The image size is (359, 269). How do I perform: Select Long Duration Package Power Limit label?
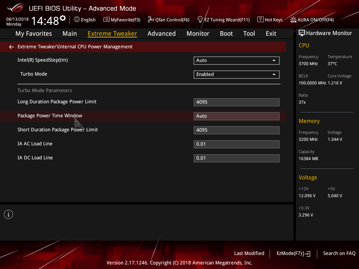pyautogui.click(x=57, y=102)
